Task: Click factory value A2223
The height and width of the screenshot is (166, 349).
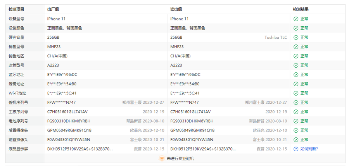Action: (53, 65)
